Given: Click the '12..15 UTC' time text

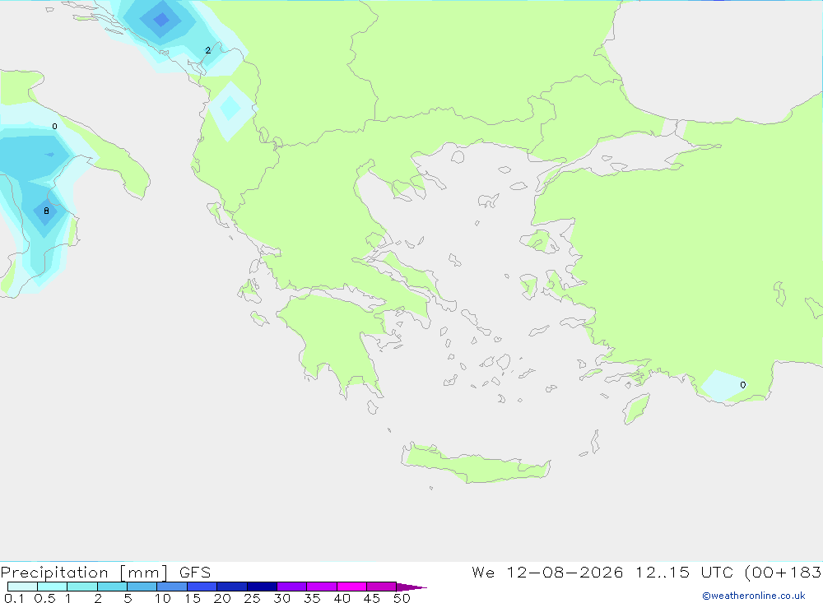Looking at the screenshot, I should 684,572.
